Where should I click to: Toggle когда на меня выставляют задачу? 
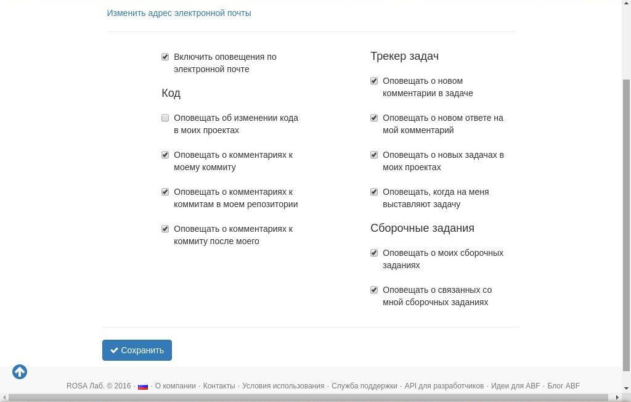tap(374, 192)
